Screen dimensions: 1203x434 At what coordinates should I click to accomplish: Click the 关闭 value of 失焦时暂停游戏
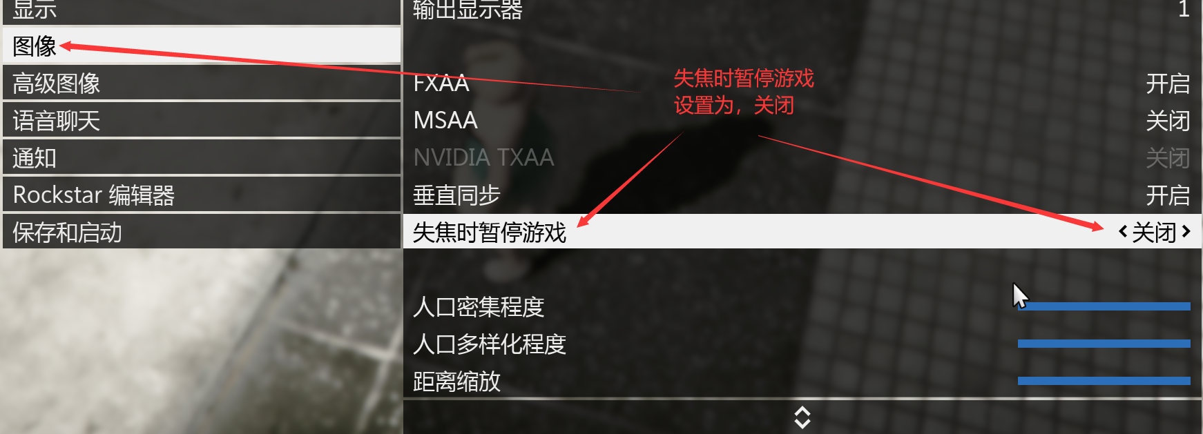(1154, 232)
